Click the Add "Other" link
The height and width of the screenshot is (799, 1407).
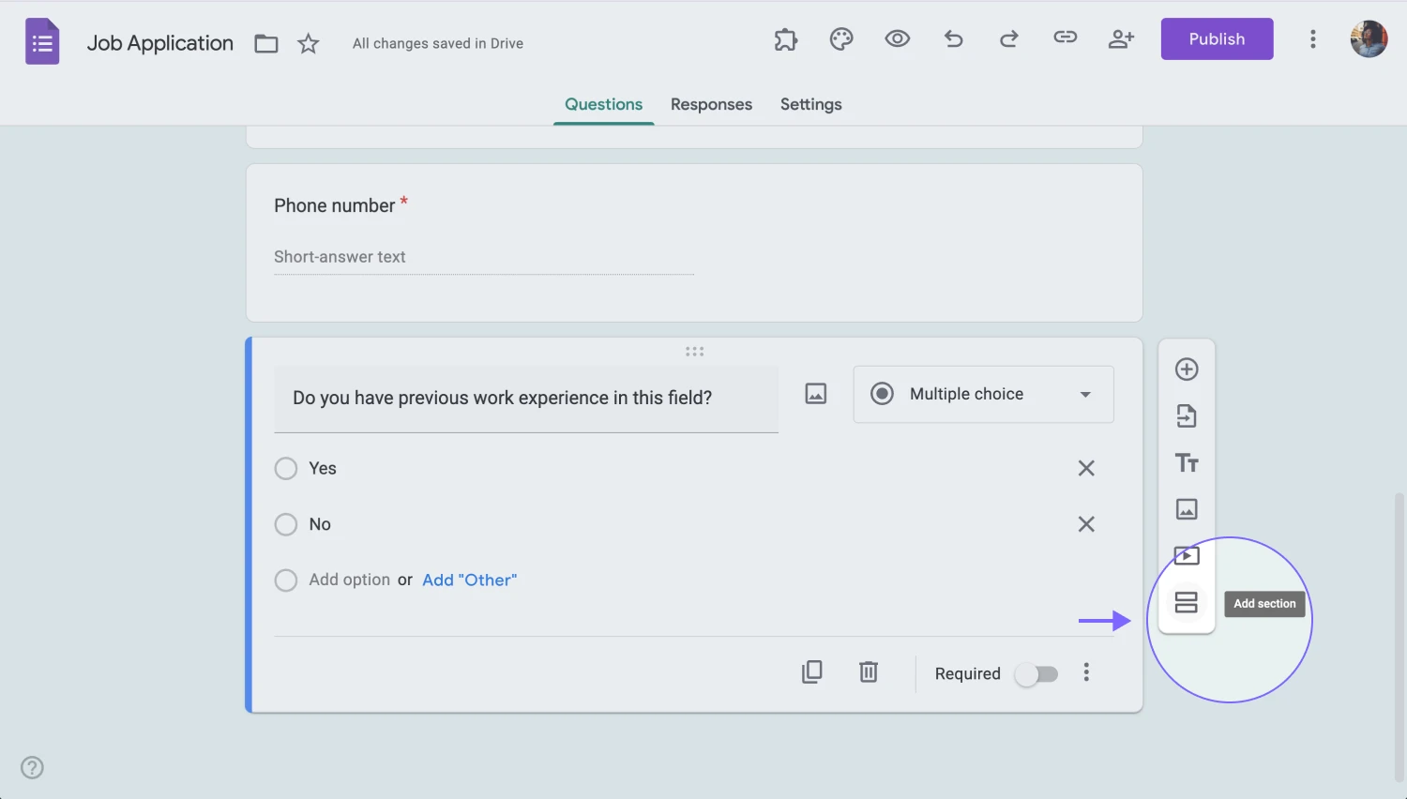(469, 580)
